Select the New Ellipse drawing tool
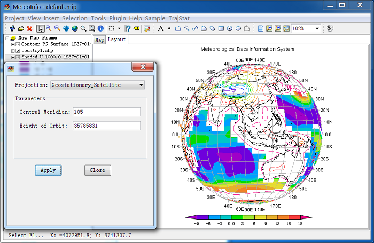 (x=238, y=29)
